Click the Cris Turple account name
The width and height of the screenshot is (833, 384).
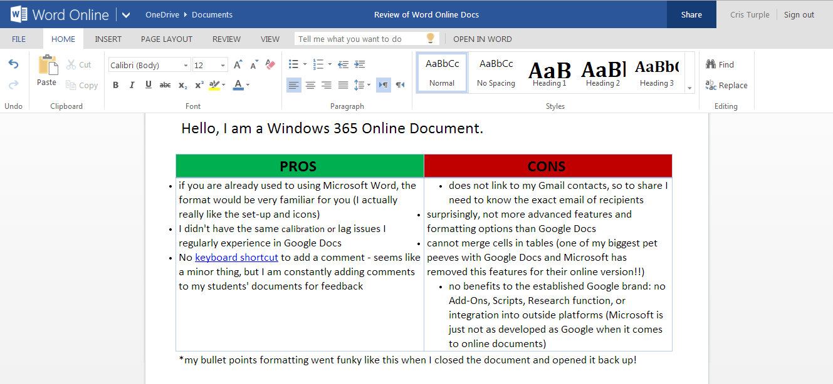coord(750,14)
